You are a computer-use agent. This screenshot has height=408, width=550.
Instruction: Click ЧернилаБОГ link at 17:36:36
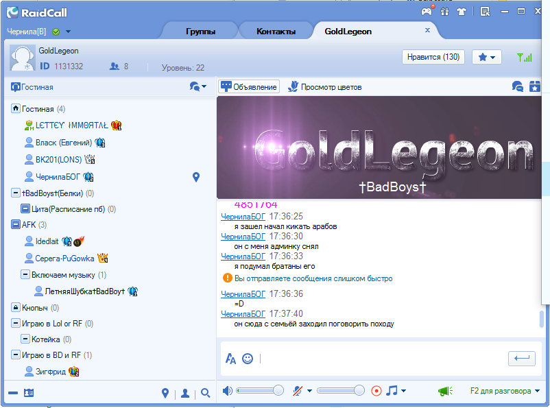click(243, 294)
